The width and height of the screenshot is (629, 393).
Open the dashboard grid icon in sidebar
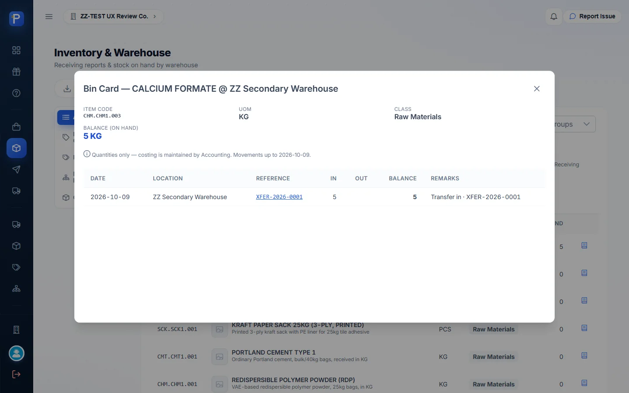16,50
